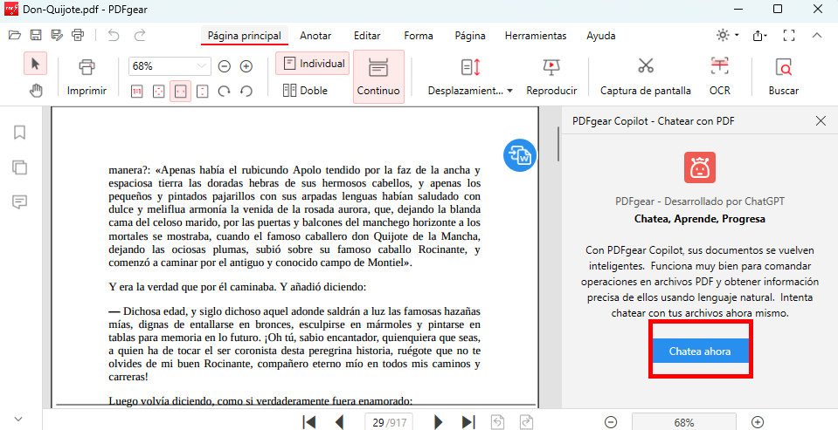Select the hand pan tool
Viewport: 838px width, 430px height.
36,90
